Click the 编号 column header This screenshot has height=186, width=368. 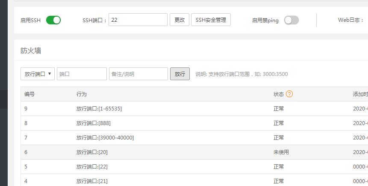[x=29, y=94]
